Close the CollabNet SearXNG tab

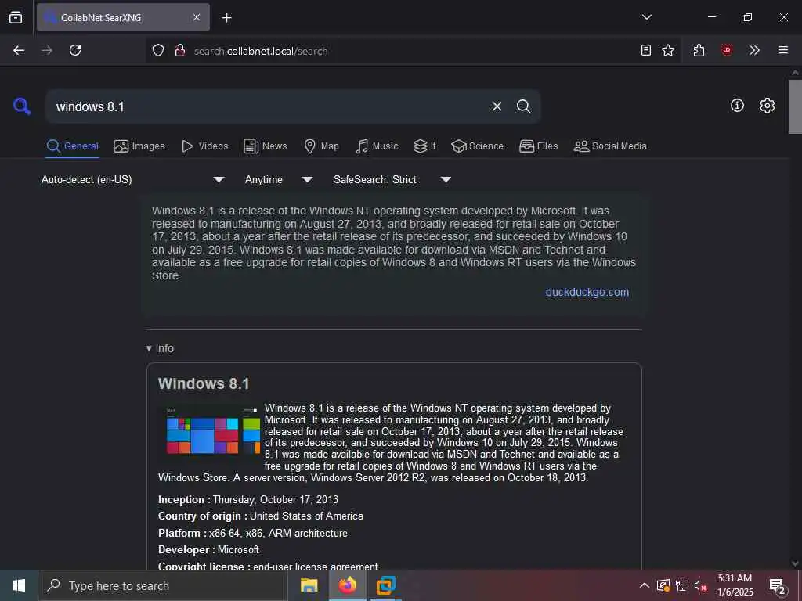197,17
